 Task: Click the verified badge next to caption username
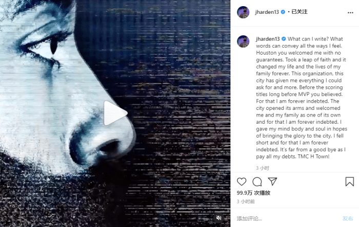pyautogui.click(x=284, y=39)
